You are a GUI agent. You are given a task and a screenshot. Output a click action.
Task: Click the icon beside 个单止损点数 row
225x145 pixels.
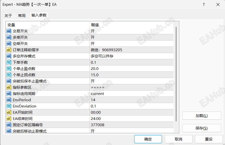pyautogui.click(x=9, y=75)
